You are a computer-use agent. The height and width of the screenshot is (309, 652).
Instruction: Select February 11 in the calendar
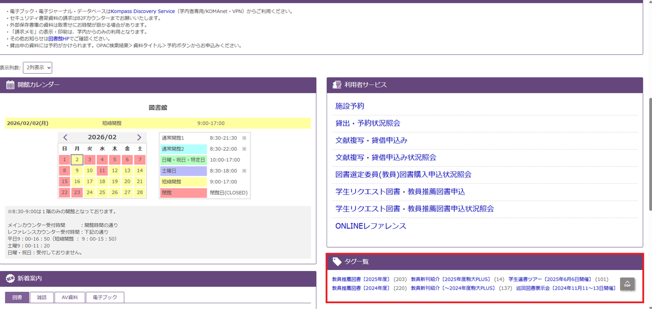(x=102, y=170)
